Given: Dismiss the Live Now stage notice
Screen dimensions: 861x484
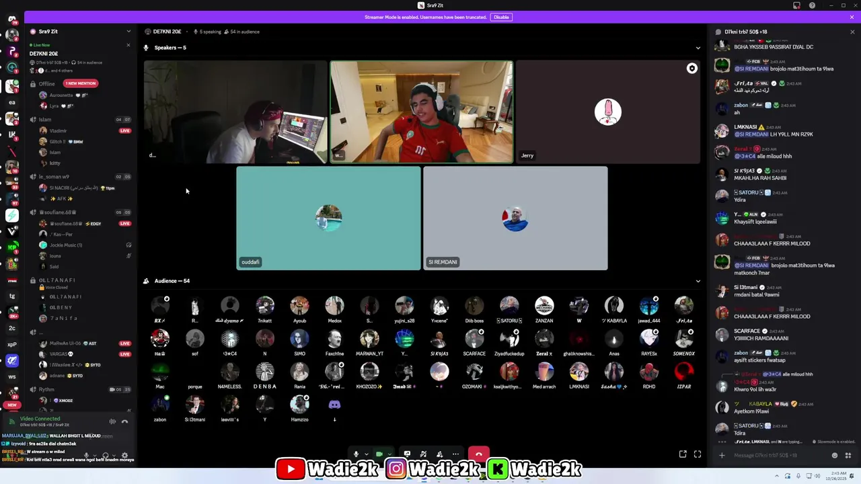Looking at the screenshot, I should coord(128,45).
